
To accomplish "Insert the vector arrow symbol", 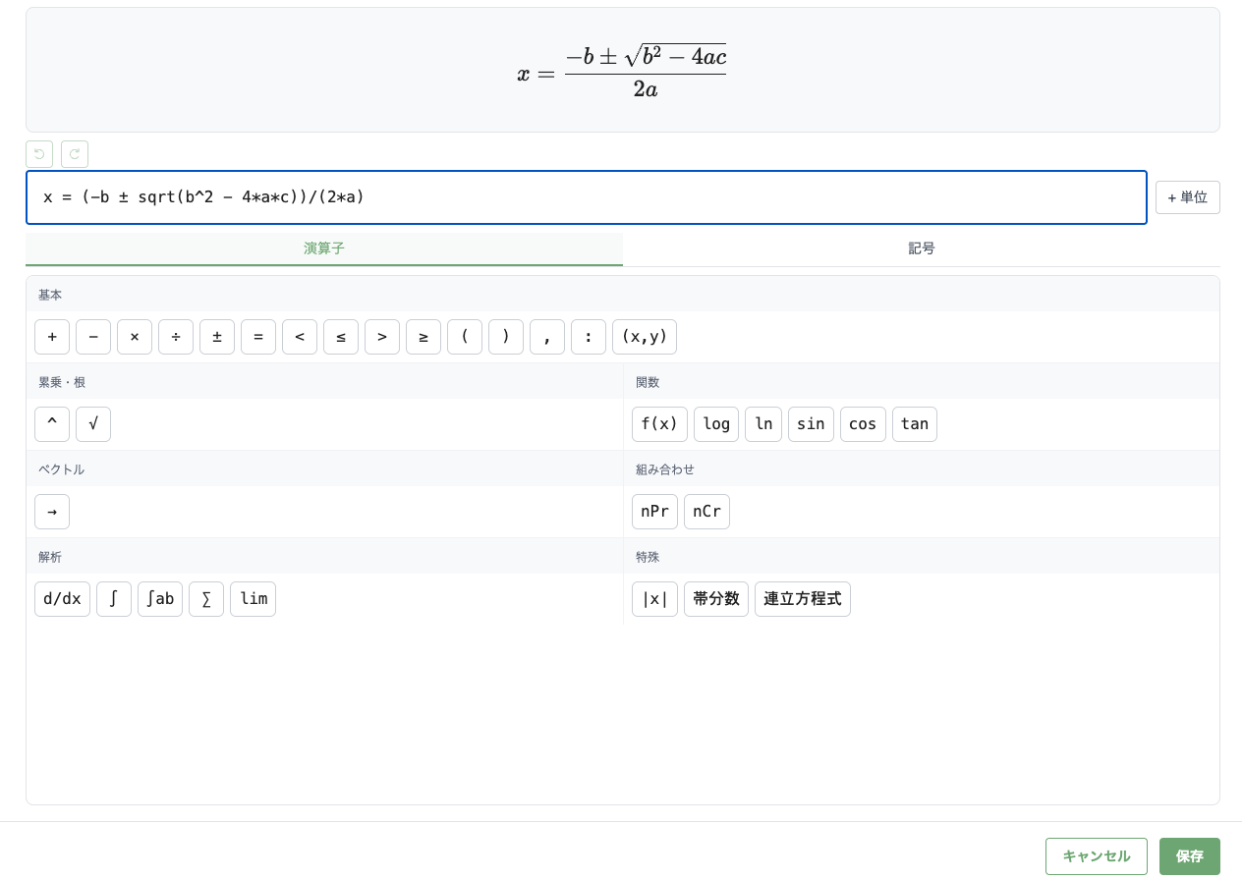I will [52, 512].
